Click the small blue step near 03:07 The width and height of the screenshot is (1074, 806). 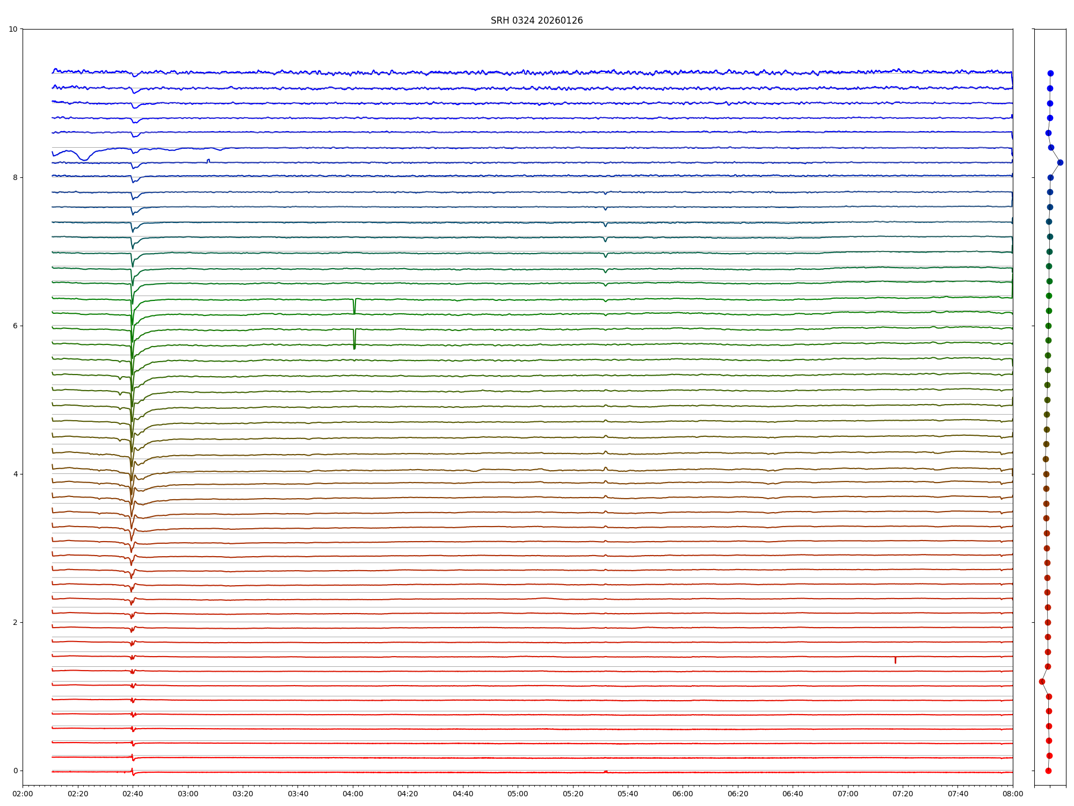point(208,160)
